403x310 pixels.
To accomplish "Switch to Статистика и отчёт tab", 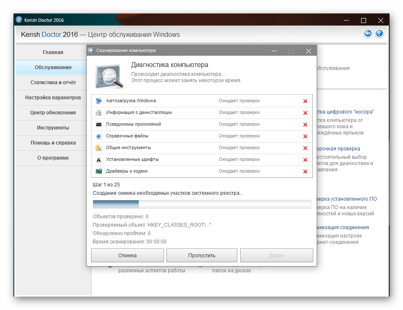I will point(53,83).
